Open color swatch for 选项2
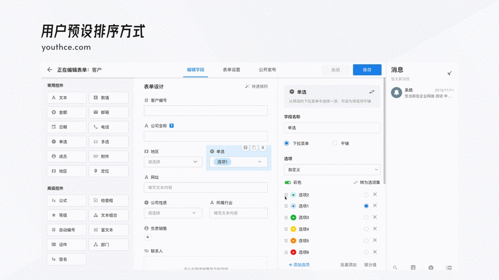The width and height of the screenshot is (499, 280). click(x=294, y=195)
